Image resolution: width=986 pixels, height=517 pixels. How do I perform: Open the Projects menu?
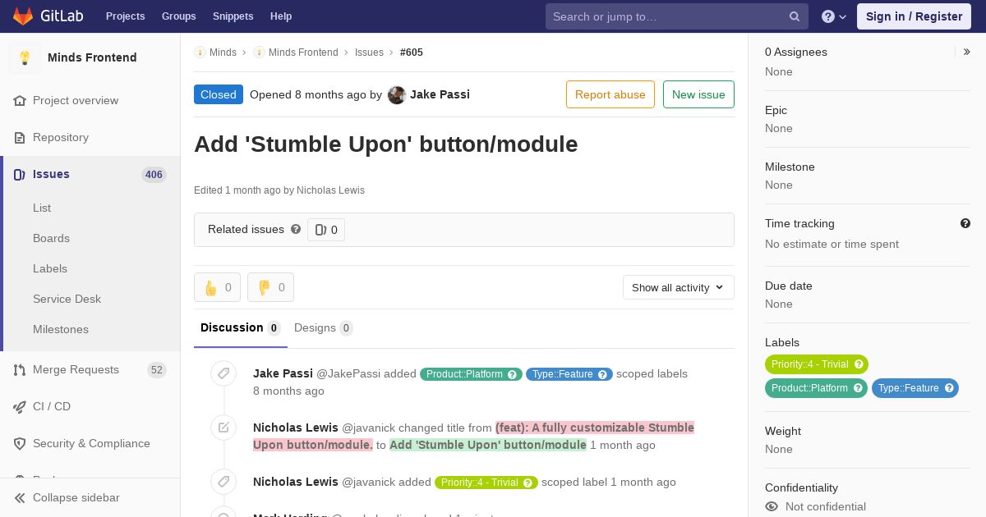125,16
